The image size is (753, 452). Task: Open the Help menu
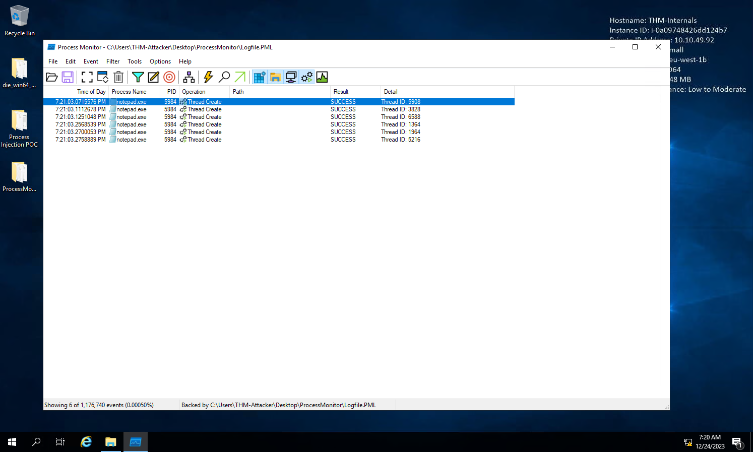[185, 61]
